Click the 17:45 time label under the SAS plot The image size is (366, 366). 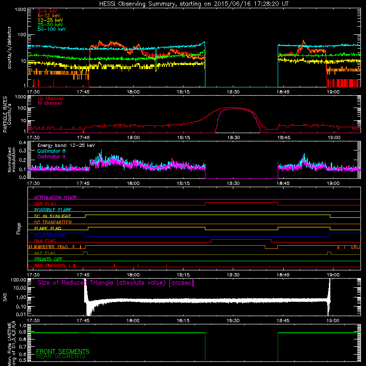coord(83,321)
